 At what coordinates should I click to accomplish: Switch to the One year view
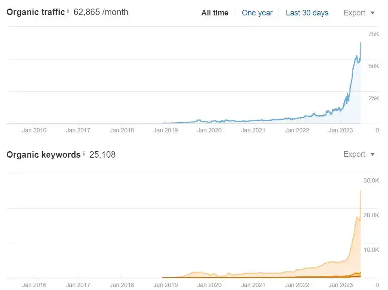click(257, 13)
